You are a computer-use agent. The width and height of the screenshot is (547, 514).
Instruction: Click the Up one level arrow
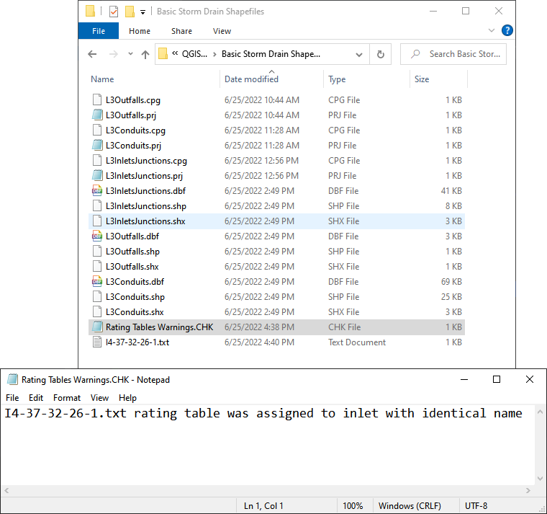tap(145, 54)
